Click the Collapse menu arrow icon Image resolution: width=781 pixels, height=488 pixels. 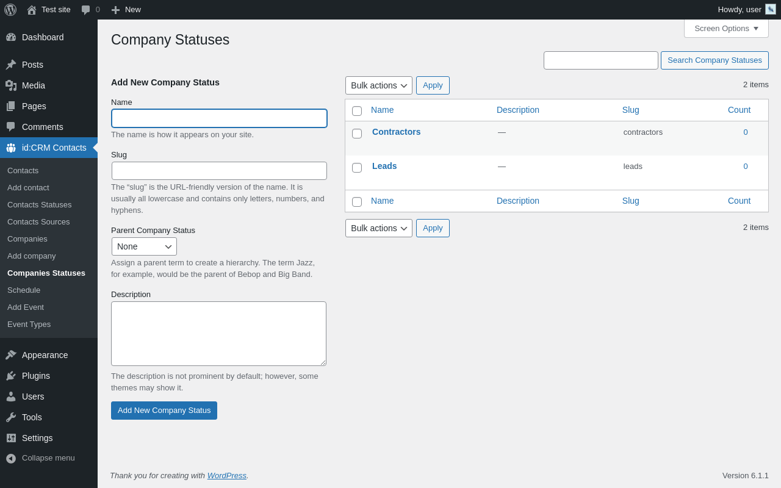(x=11, y=458)
